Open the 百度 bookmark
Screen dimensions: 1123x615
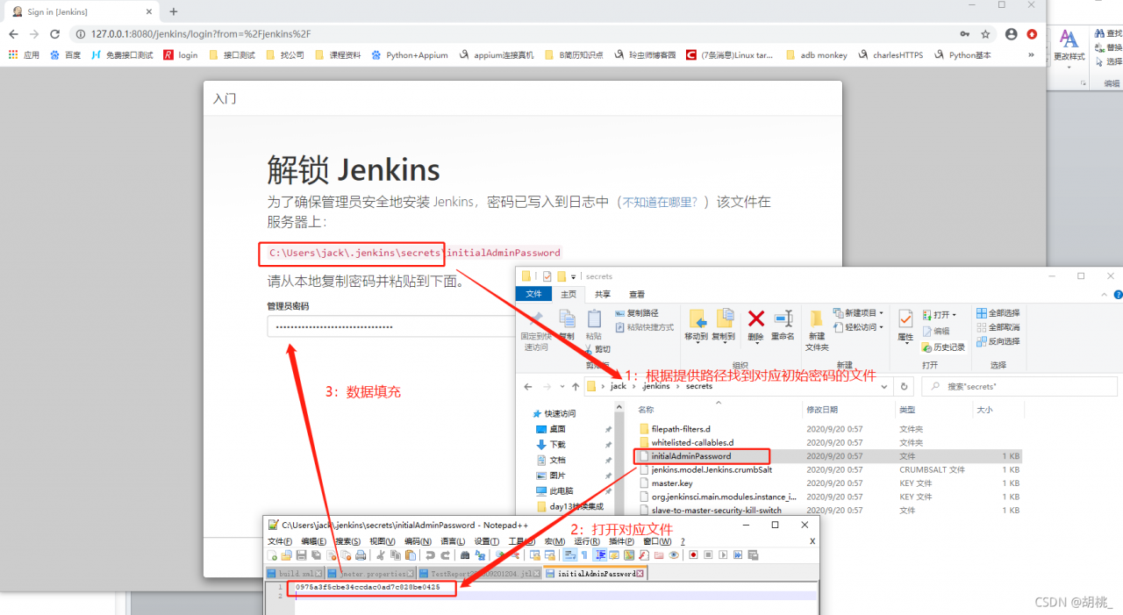(66, 54)
